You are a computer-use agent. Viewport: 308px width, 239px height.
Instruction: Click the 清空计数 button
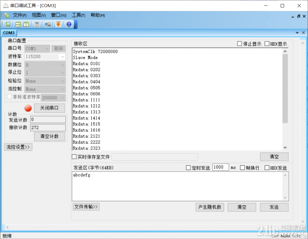[50, 136]
